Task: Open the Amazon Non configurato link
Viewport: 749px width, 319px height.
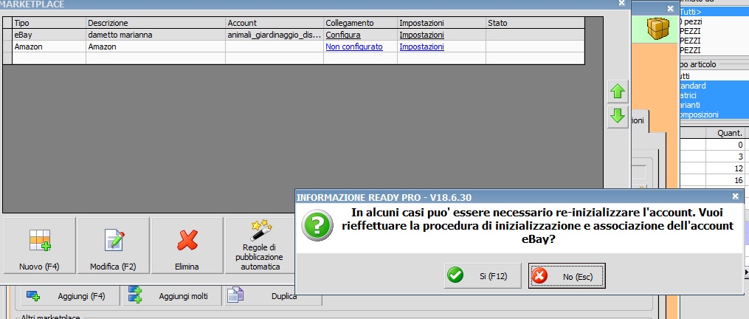Action: (x=354, y=47)
